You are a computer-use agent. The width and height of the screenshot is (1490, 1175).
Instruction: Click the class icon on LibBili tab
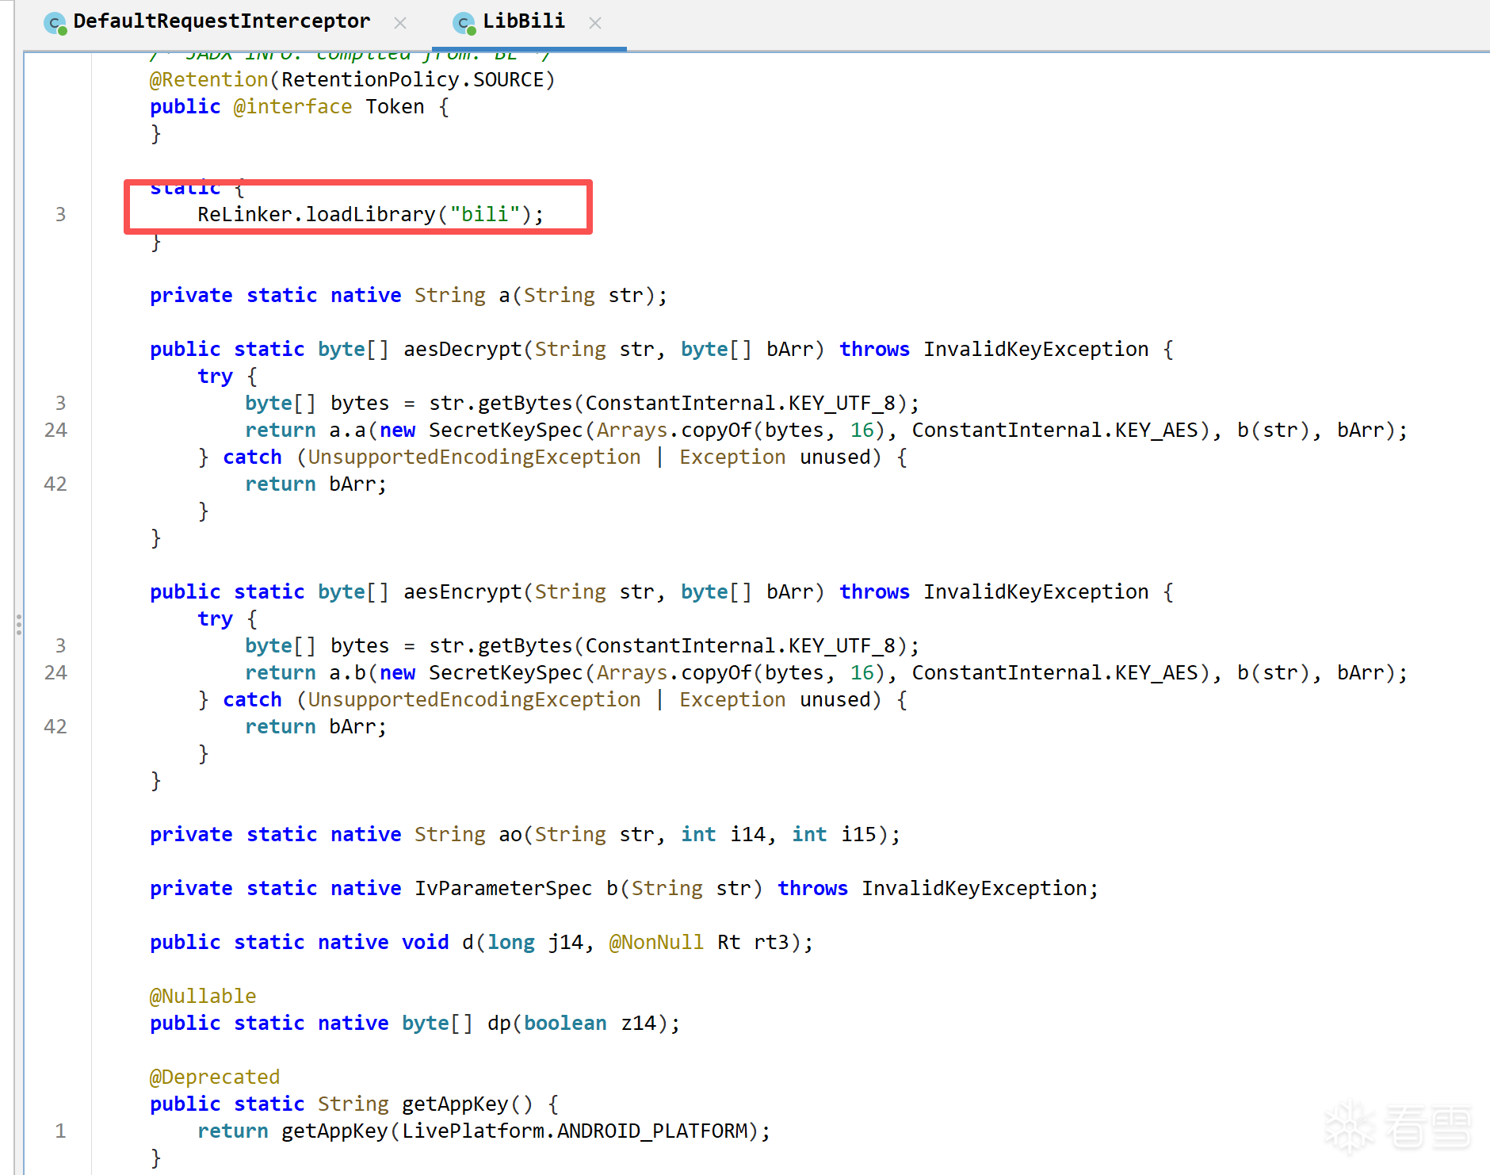click(x=464, y=23)
